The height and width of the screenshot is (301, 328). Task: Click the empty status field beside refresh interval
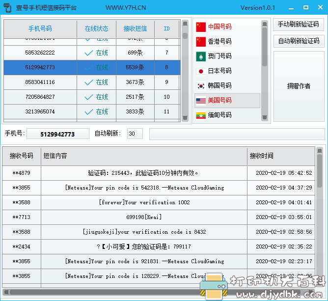(237, 134)
